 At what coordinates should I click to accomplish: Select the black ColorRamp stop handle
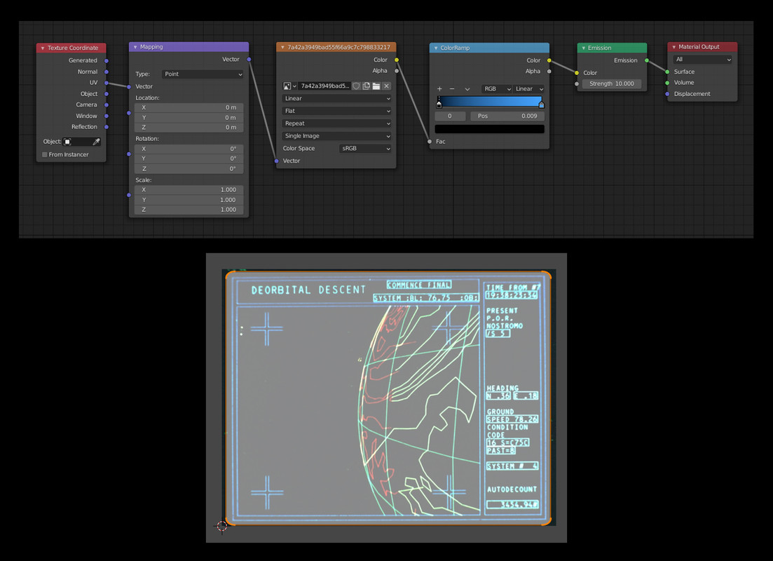point(439,104)
